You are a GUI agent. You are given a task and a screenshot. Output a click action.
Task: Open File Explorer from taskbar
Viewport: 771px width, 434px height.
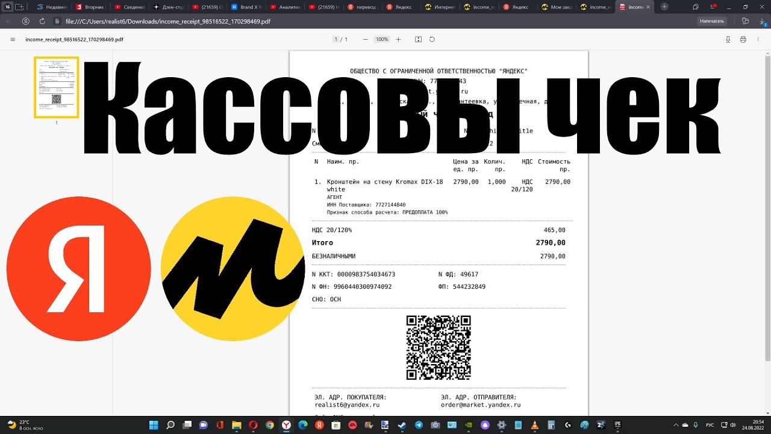[x=237, y=425]
